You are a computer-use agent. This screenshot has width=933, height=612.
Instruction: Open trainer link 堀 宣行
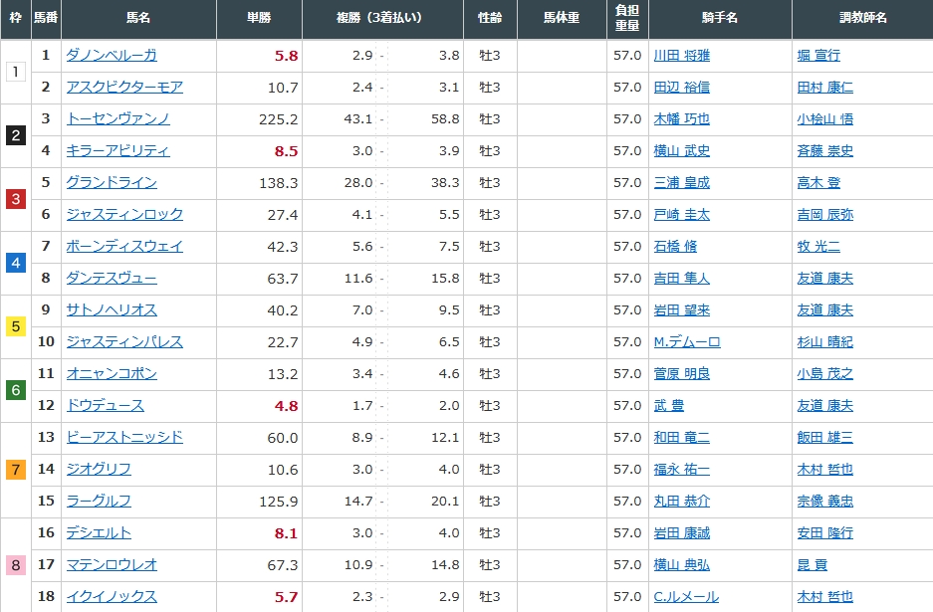point(818,56)
